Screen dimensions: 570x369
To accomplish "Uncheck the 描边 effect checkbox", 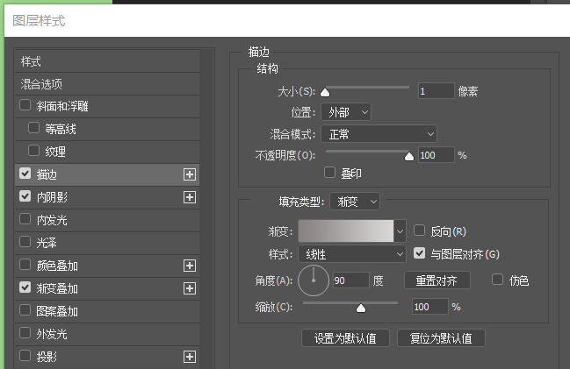I will [25, 174].
